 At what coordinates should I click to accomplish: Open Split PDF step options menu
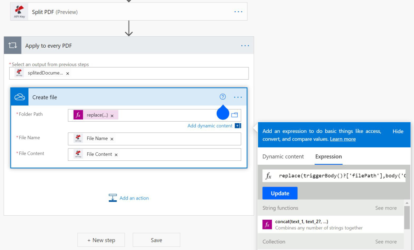click(x=239, y=12)
